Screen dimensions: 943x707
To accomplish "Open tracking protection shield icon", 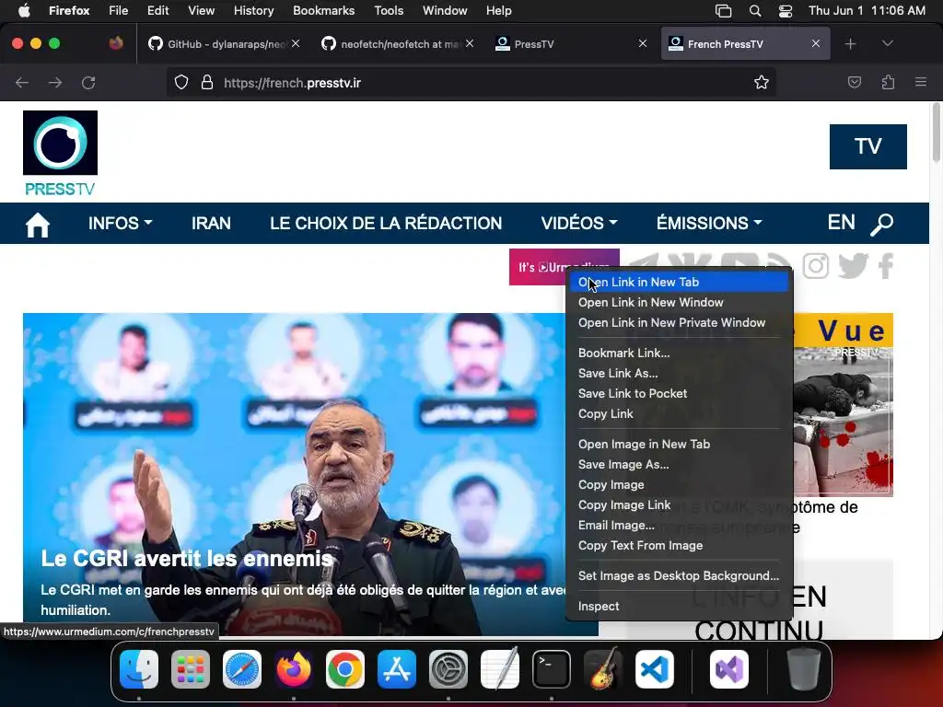I will (x=181, y=82).
